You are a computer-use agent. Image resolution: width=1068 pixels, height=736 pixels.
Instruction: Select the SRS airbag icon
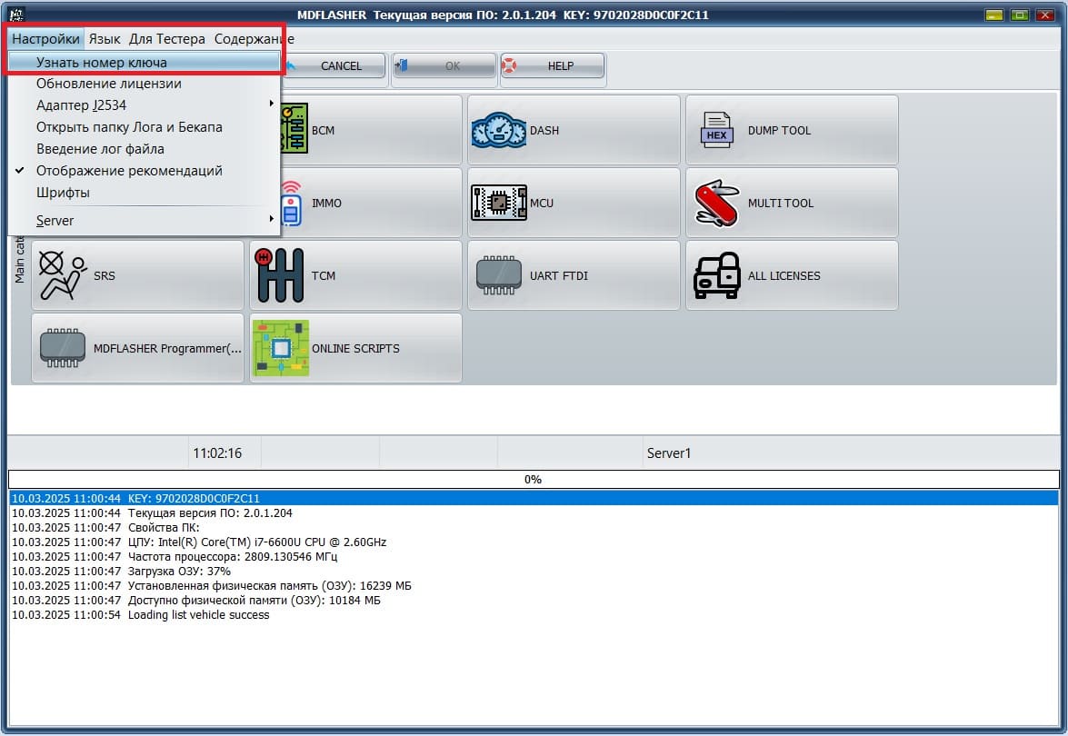(x=63, y=275)
